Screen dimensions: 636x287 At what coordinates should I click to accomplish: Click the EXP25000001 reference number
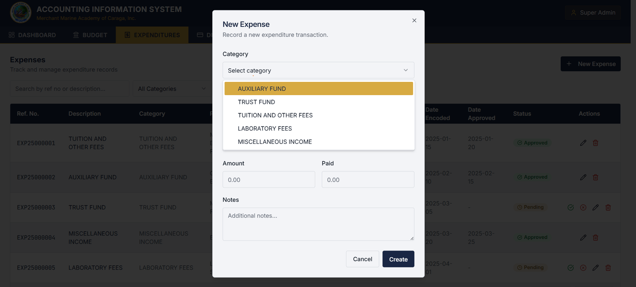tap(36, 143)
